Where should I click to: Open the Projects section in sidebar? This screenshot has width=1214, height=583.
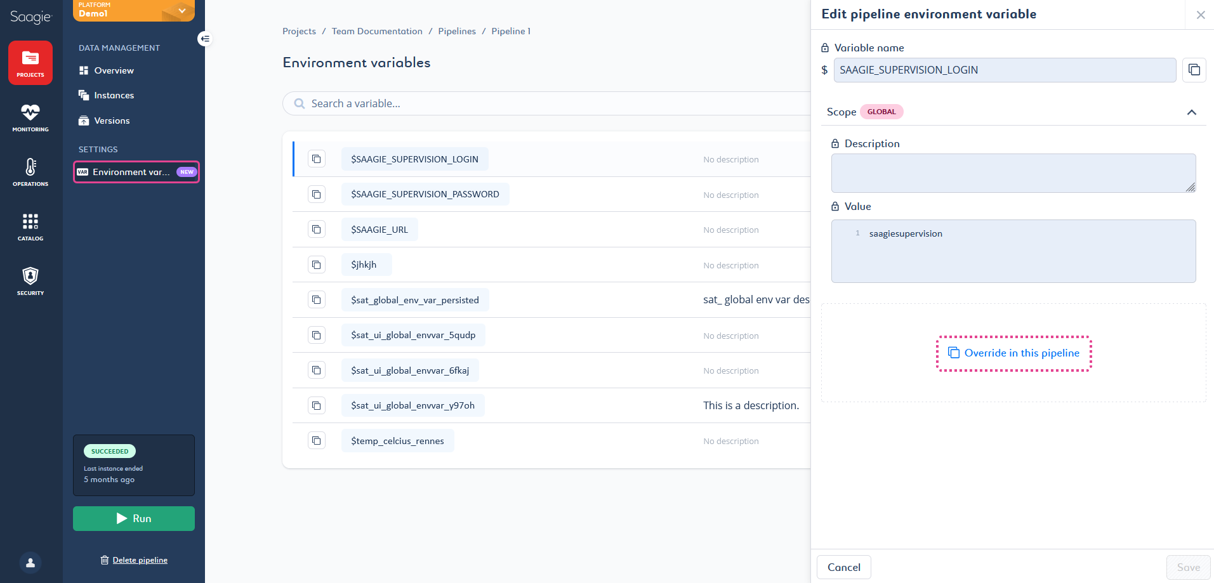pos(30,63)
